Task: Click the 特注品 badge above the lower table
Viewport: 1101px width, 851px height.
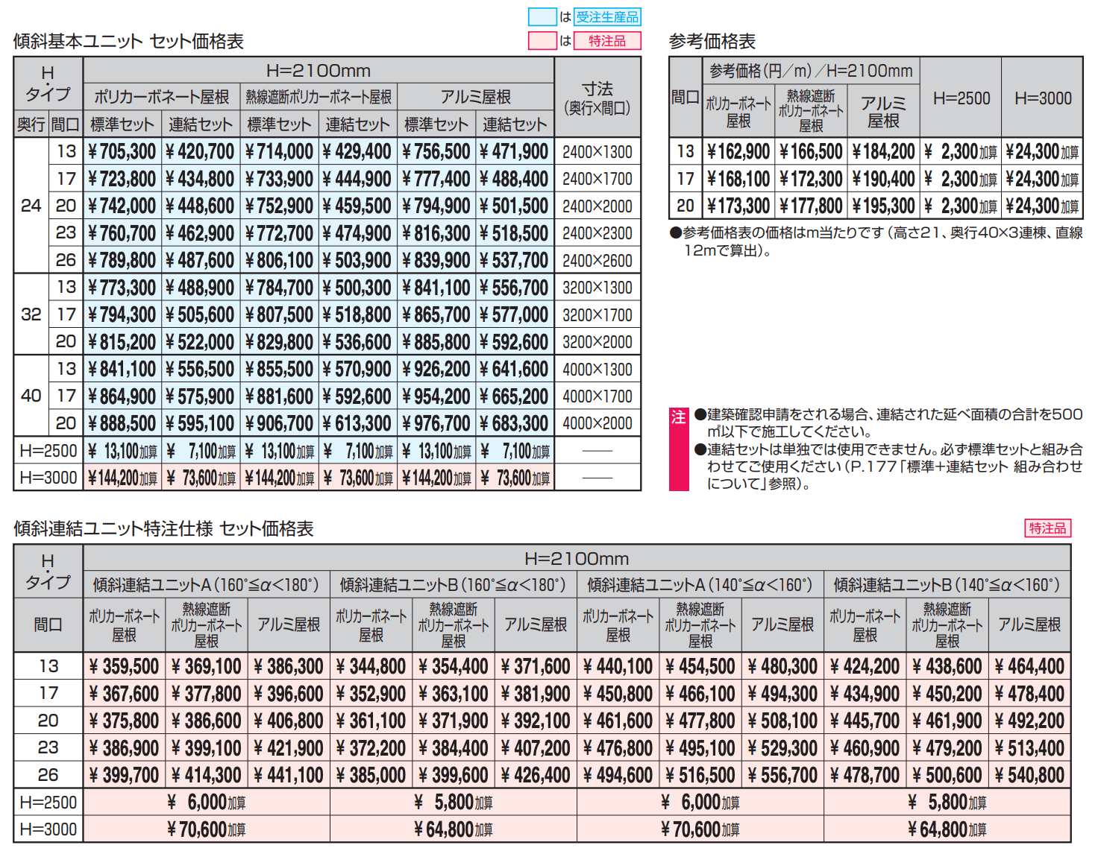Action: (1047, 528)
